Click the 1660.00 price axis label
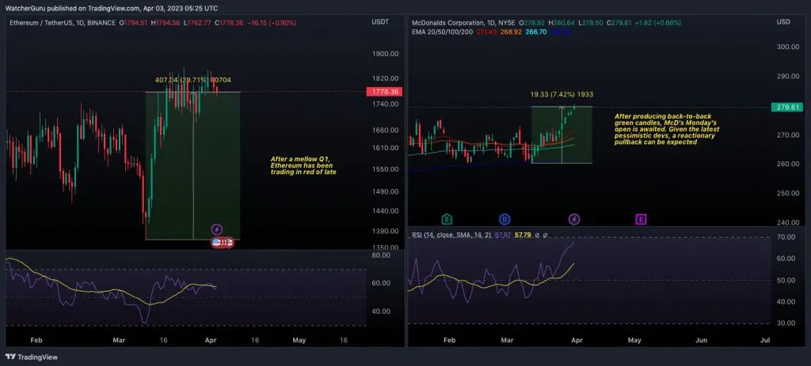 click(386, 130)
